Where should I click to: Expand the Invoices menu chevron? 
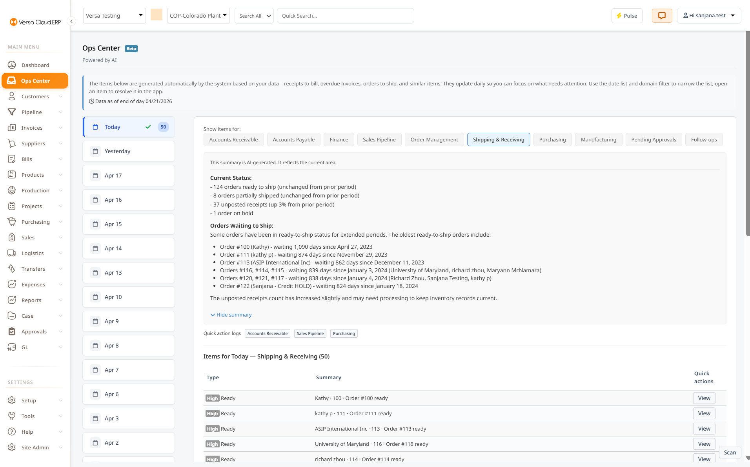coord(60,128)
